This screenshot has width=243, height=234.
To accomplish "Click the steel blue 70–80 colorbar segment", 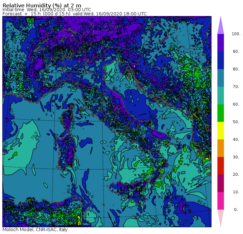I will [x=221, y=78].
